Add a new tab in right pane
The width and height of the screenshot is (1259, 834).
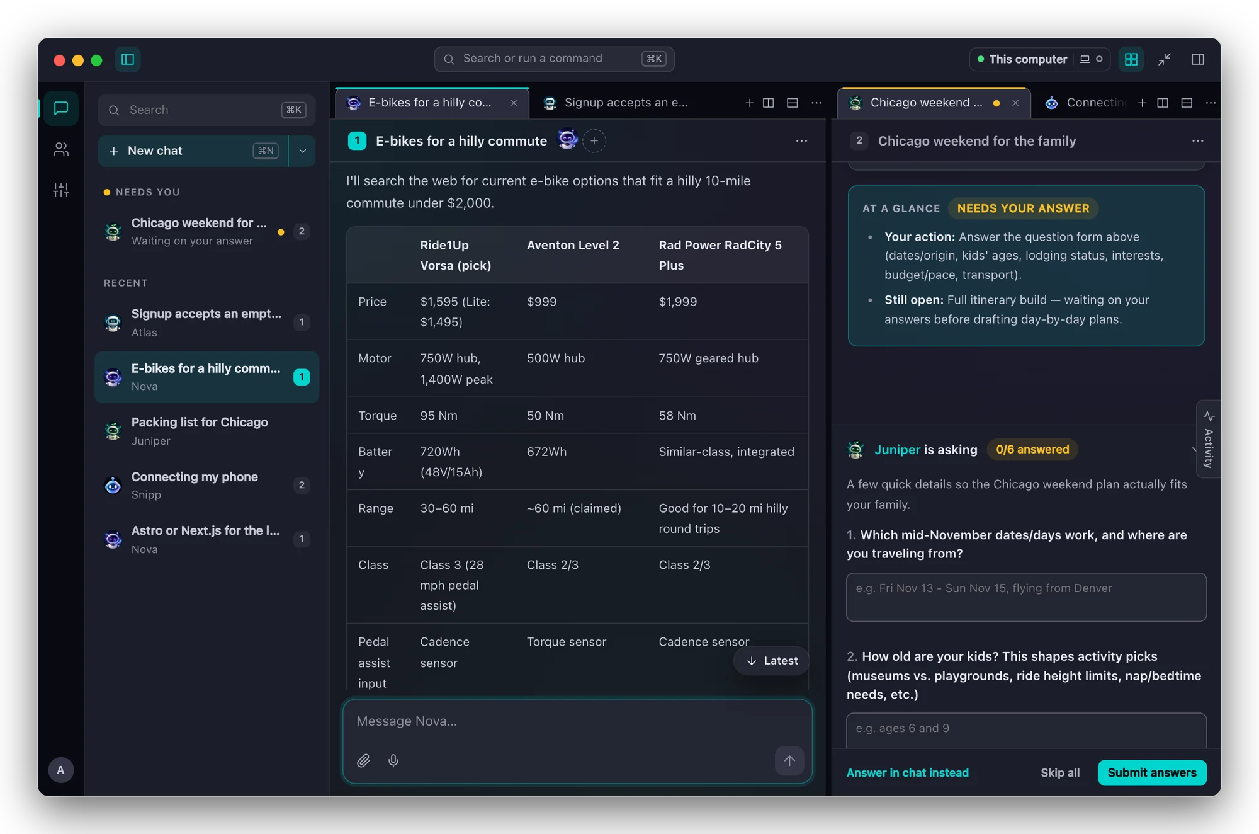[1142, 103]
